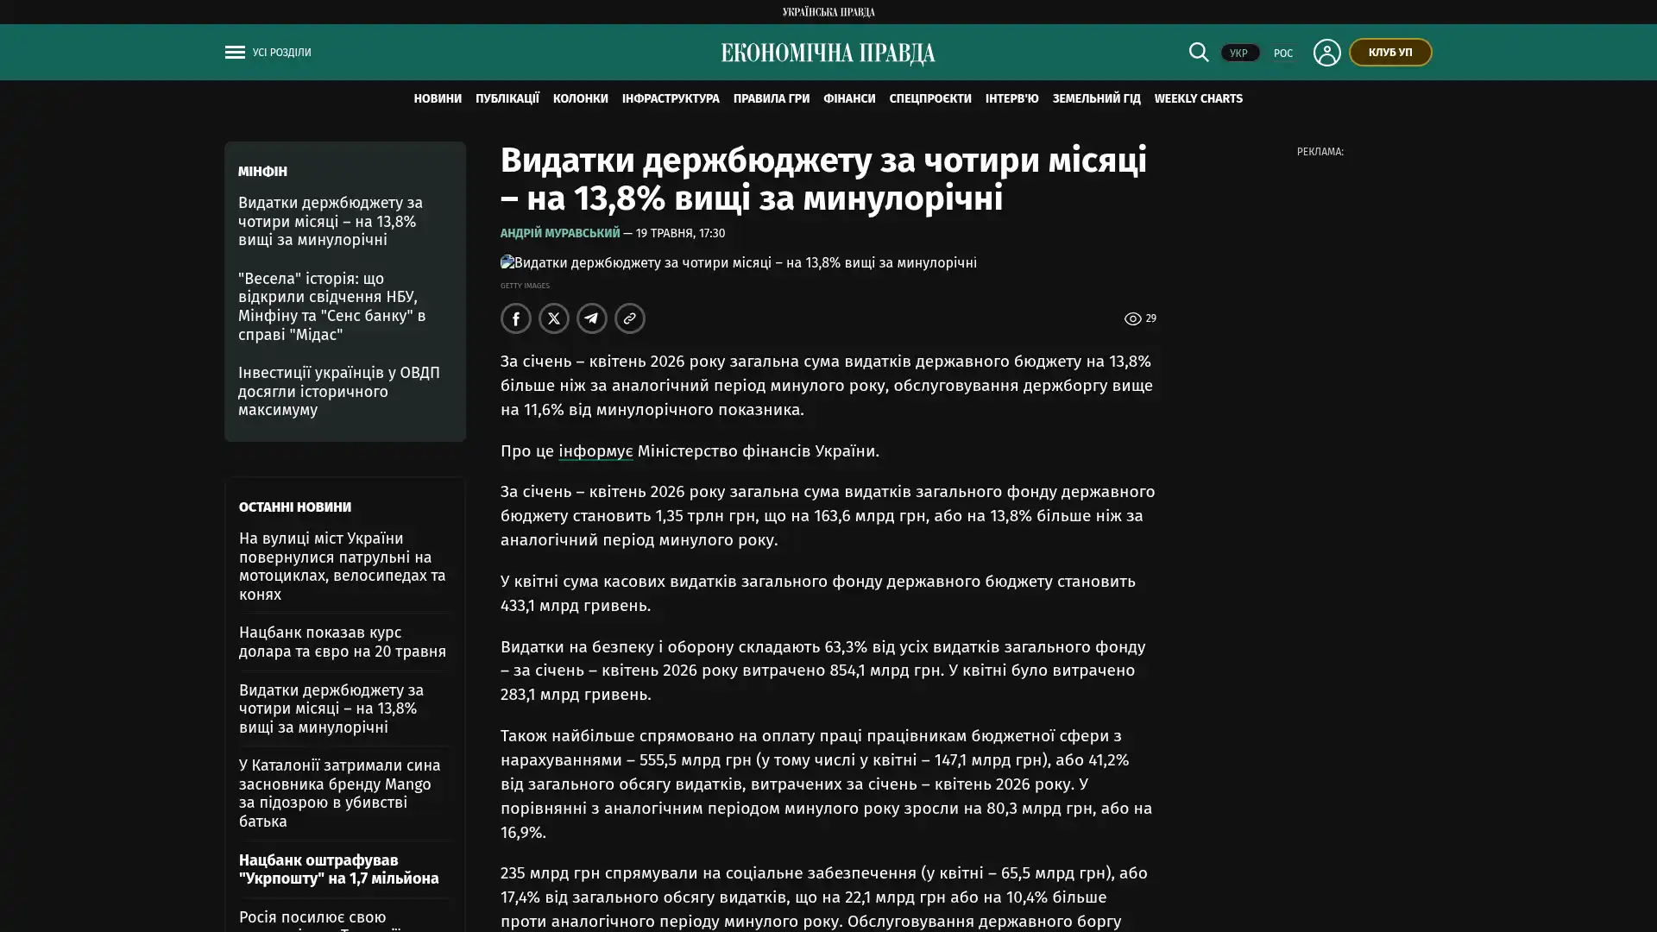Follow the інформує hyperlink
Screen dimensions: 1657x932
595,450
